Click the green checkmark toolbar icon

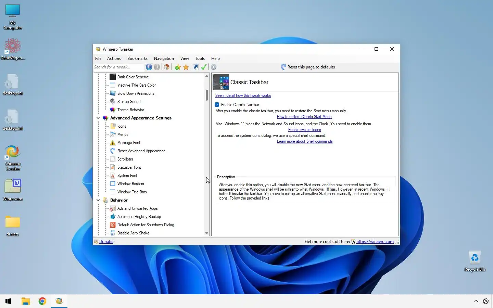204,67
